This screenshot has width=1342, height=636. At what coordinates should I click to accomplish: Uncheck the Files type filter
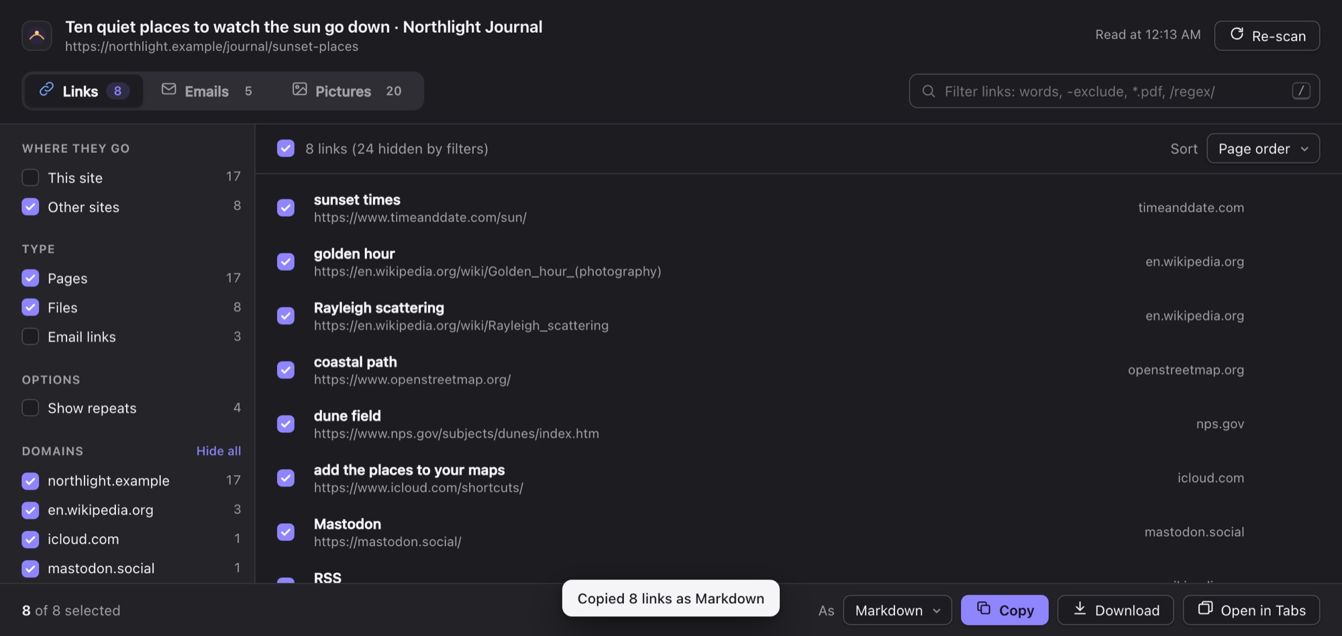click(30, 307)
